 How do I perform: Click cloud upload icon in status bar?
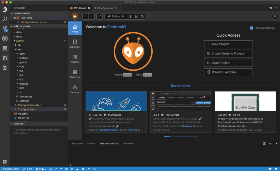(66, 169)
